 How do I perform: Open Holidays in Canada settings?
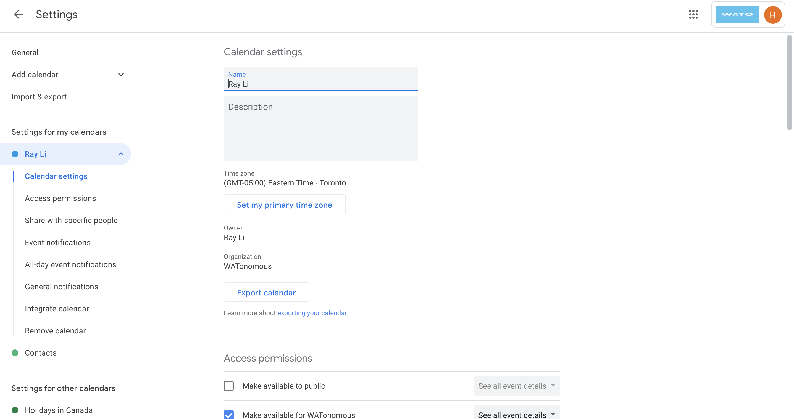click(59, 410)
